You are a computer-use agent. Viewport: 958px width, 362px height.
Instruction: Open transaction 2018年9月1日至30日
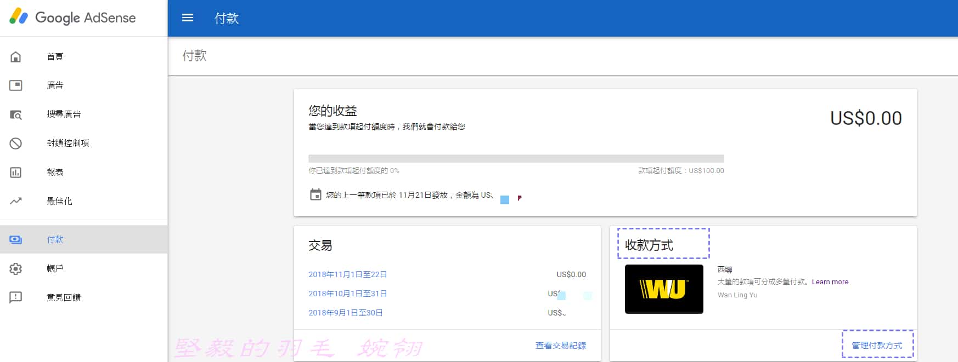click(x=346, y=313)
